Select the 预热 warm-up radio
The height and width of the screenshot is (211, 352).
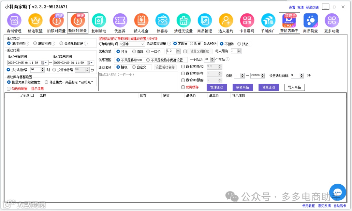pos(239,44)
